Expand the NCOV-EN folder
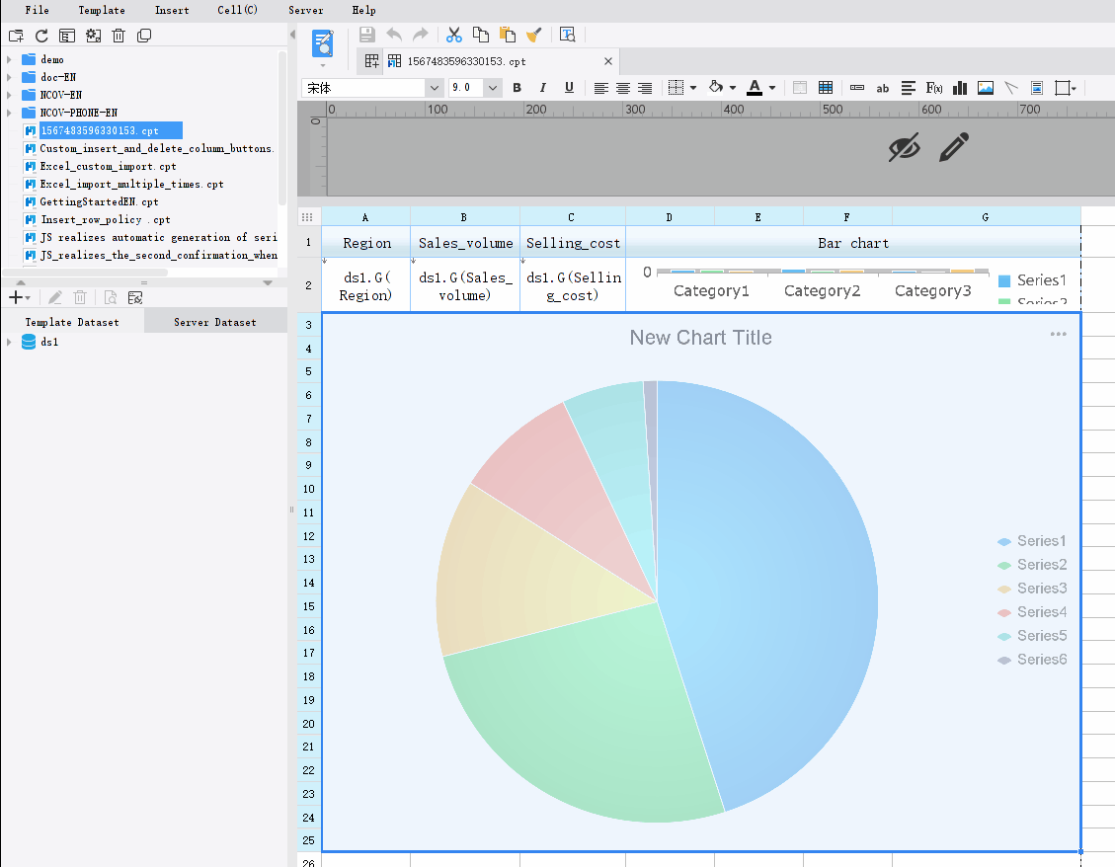This screenshot has height=867, width=1115. (9, 96)
